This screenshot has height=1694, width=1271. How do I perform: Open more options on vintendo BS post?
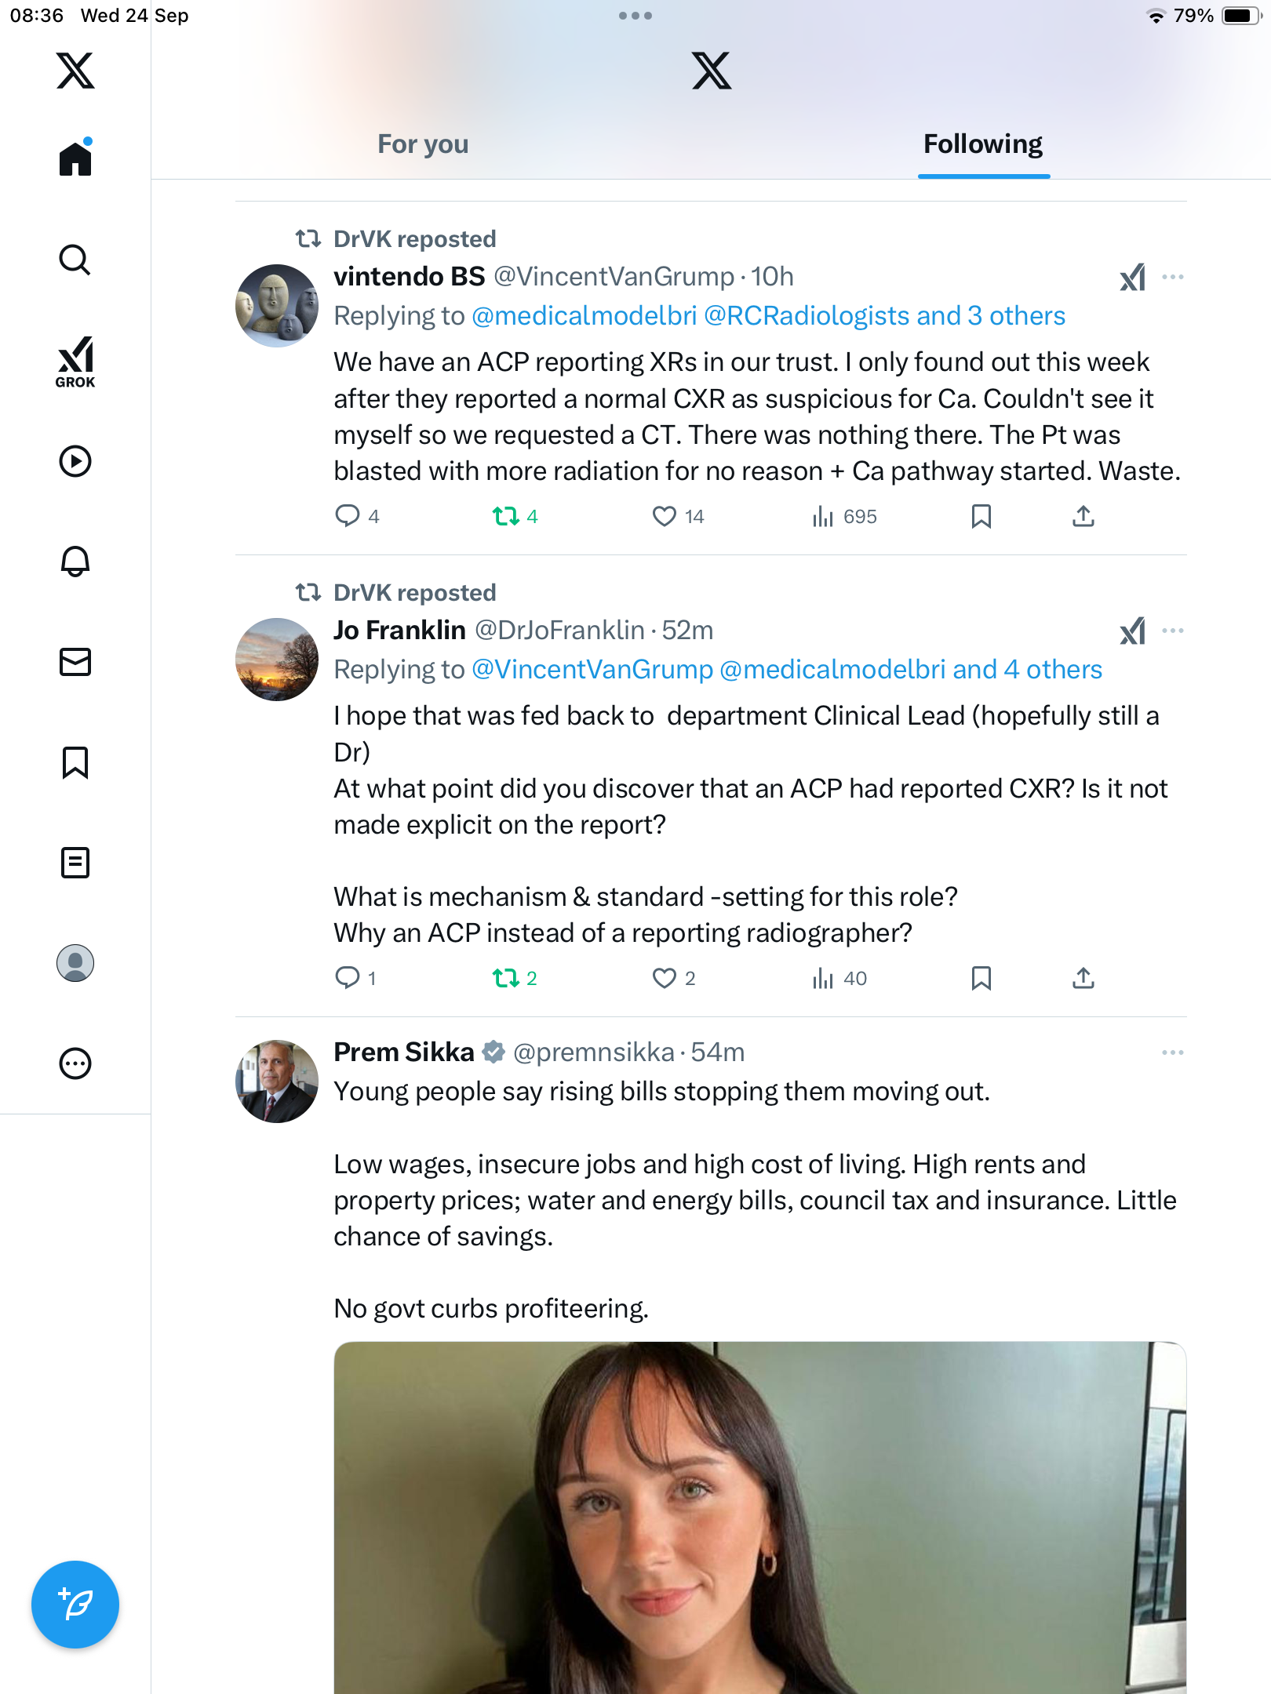pyautogui.click(x=1172, y=277)
